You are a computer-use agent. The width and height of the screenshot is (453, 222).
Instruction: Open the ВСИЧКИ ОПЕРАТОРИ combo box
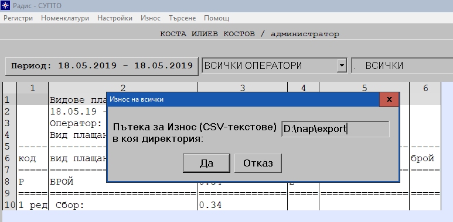pos(274,65)
